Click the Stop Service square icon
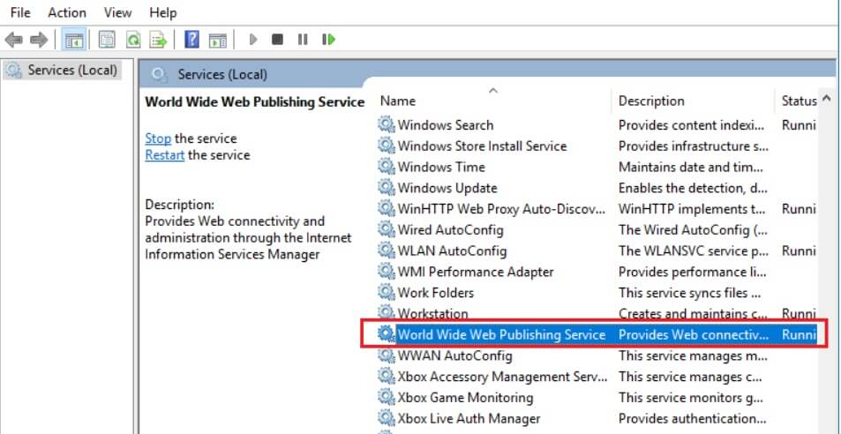The width and height of the screenshot is (841, 434). pos(277,40)
